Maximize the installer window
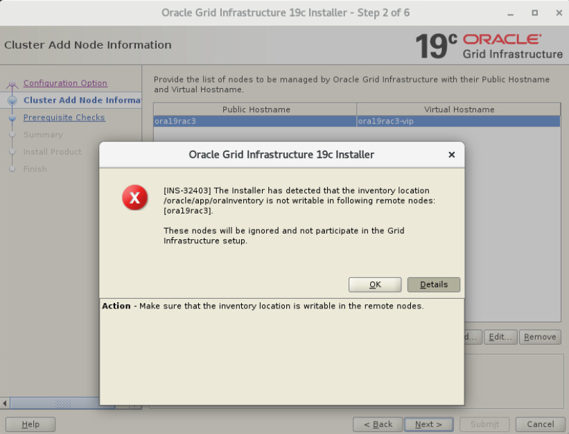The height and width of the screenshot is (434, 569). pos(534,12)
